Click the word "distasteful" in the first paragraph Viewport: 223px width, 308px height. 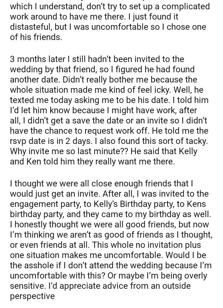click(31, 27)
